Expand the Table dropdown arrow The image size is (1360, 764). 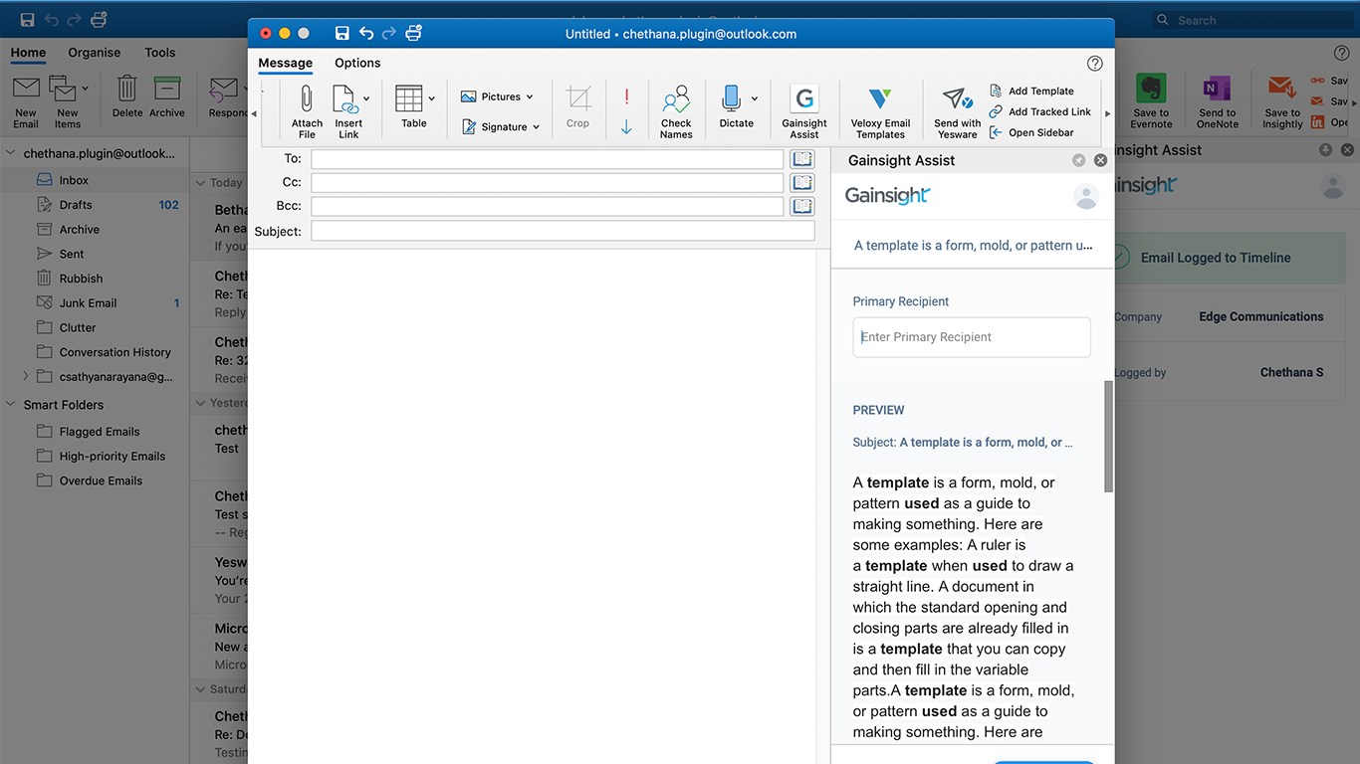[x=431, y=98]
